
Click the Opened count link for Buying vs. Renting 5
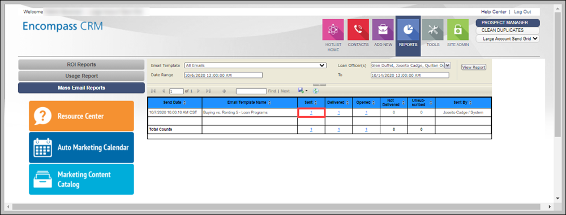pos(366,112)
